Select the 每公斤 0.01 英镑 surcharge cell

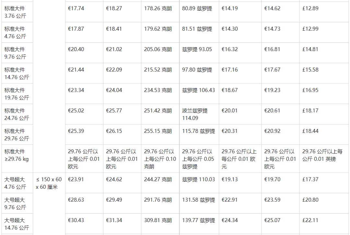point(324,155)
